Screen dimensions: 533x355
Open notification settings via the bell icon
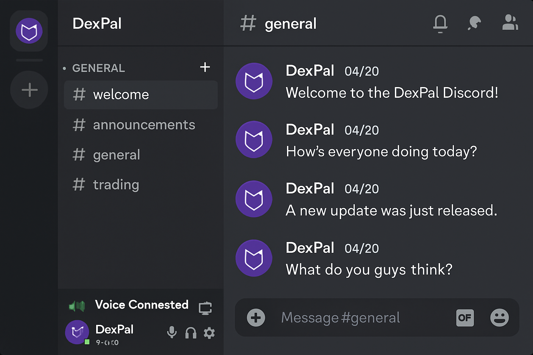(440, 24)
